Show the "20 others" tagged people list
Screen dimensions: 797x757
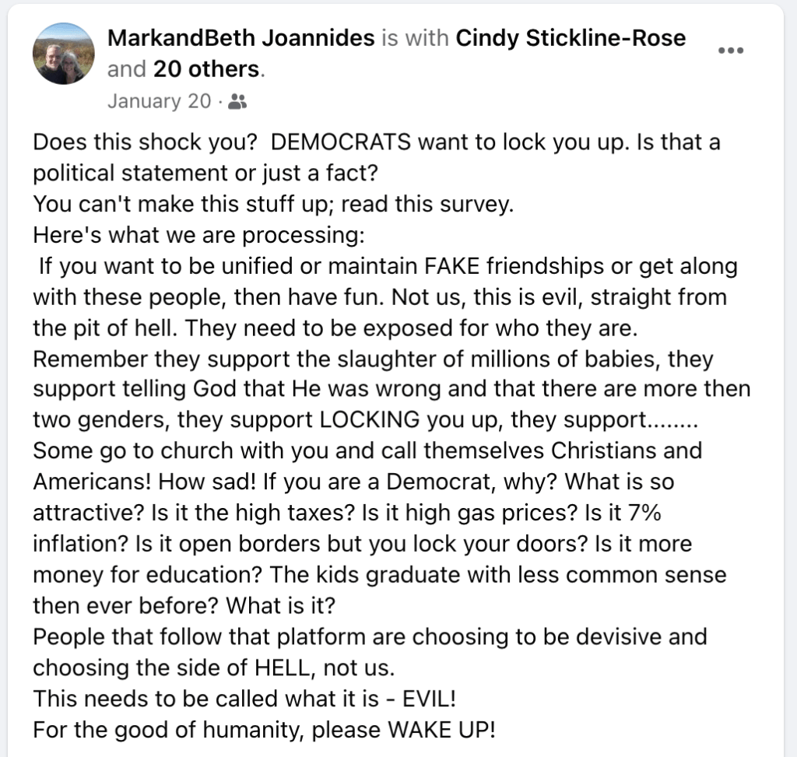click(206, 69)
